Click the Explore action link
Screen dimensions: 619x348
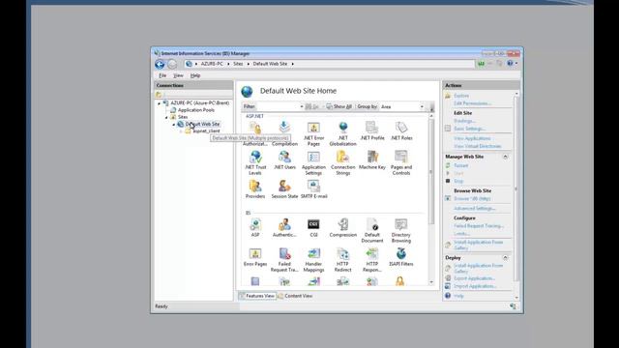pyautogui.click(x=461, y=96)
